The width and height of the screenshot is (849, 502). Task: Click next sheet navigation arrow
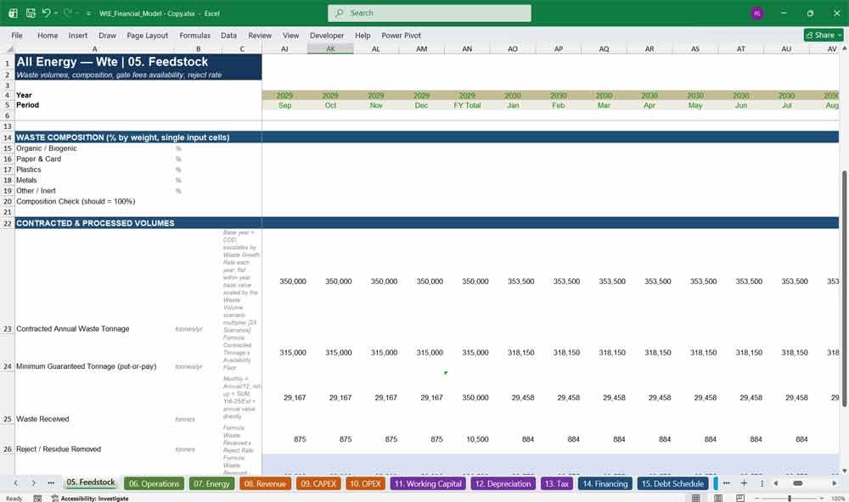(33, 483)
